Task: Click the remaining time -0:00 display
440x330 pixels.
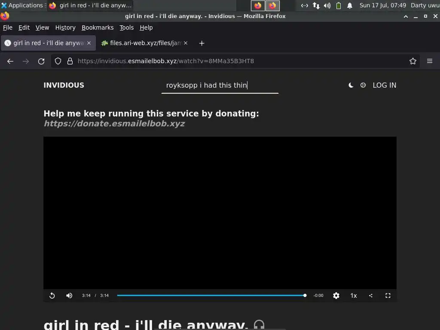Action: [x=318, y=296]
